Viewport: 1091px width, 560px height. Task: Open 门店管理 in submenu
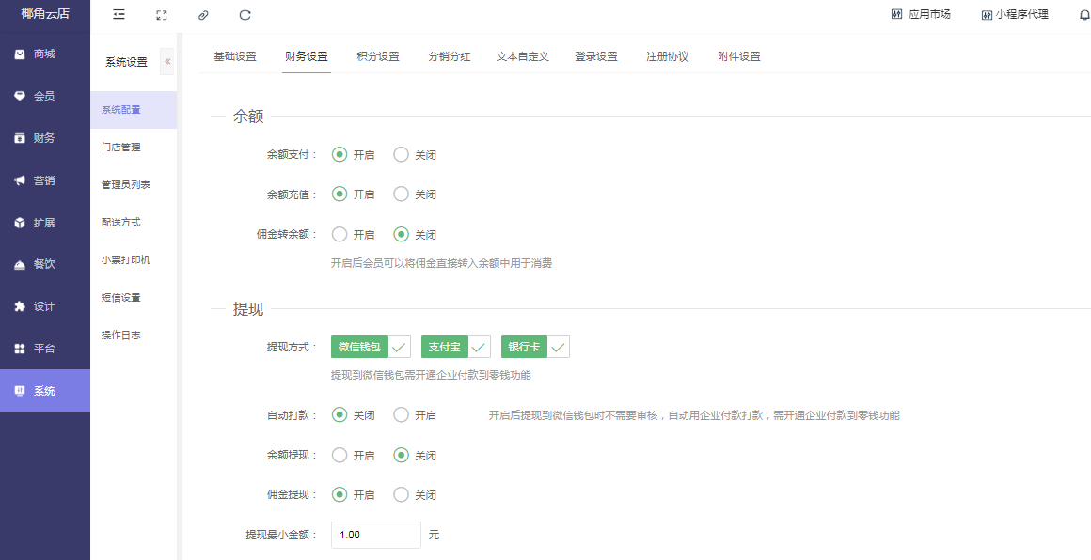coord(121,148)
